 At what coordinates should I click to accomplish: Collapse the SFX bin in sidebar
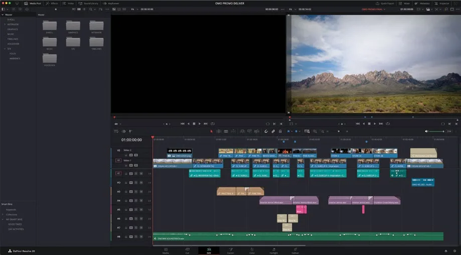[x=5, y=49]
